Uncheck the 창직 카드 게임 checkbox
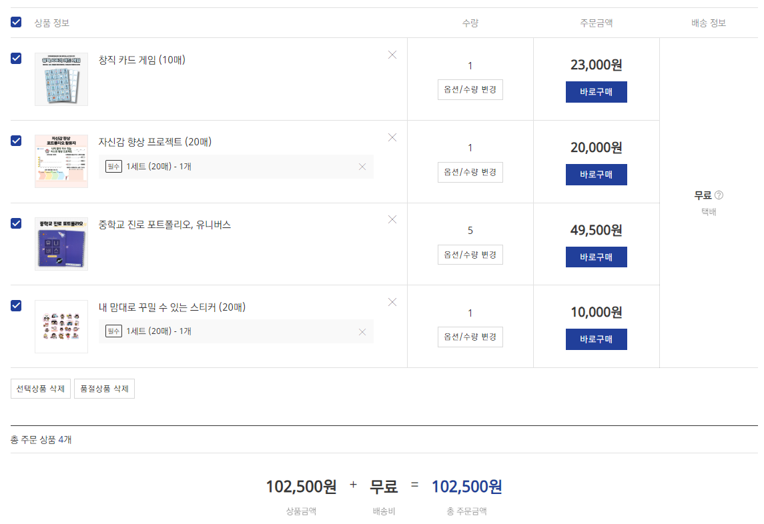Image resolution: width=764 pixels, height=524 pixels. pyautogui.click(x=16, y=59)
